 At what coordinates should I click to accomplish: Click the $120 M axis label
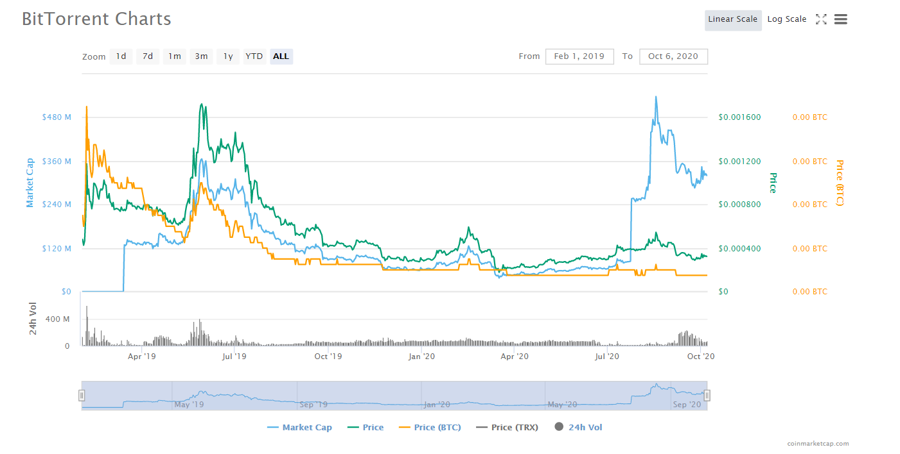click(57, 248)
